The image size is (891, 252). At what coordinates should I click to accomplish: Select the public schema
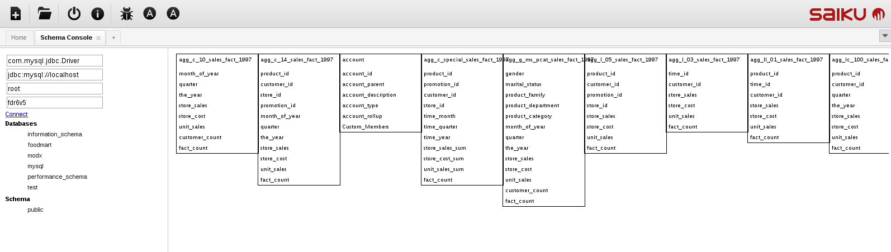35,210
